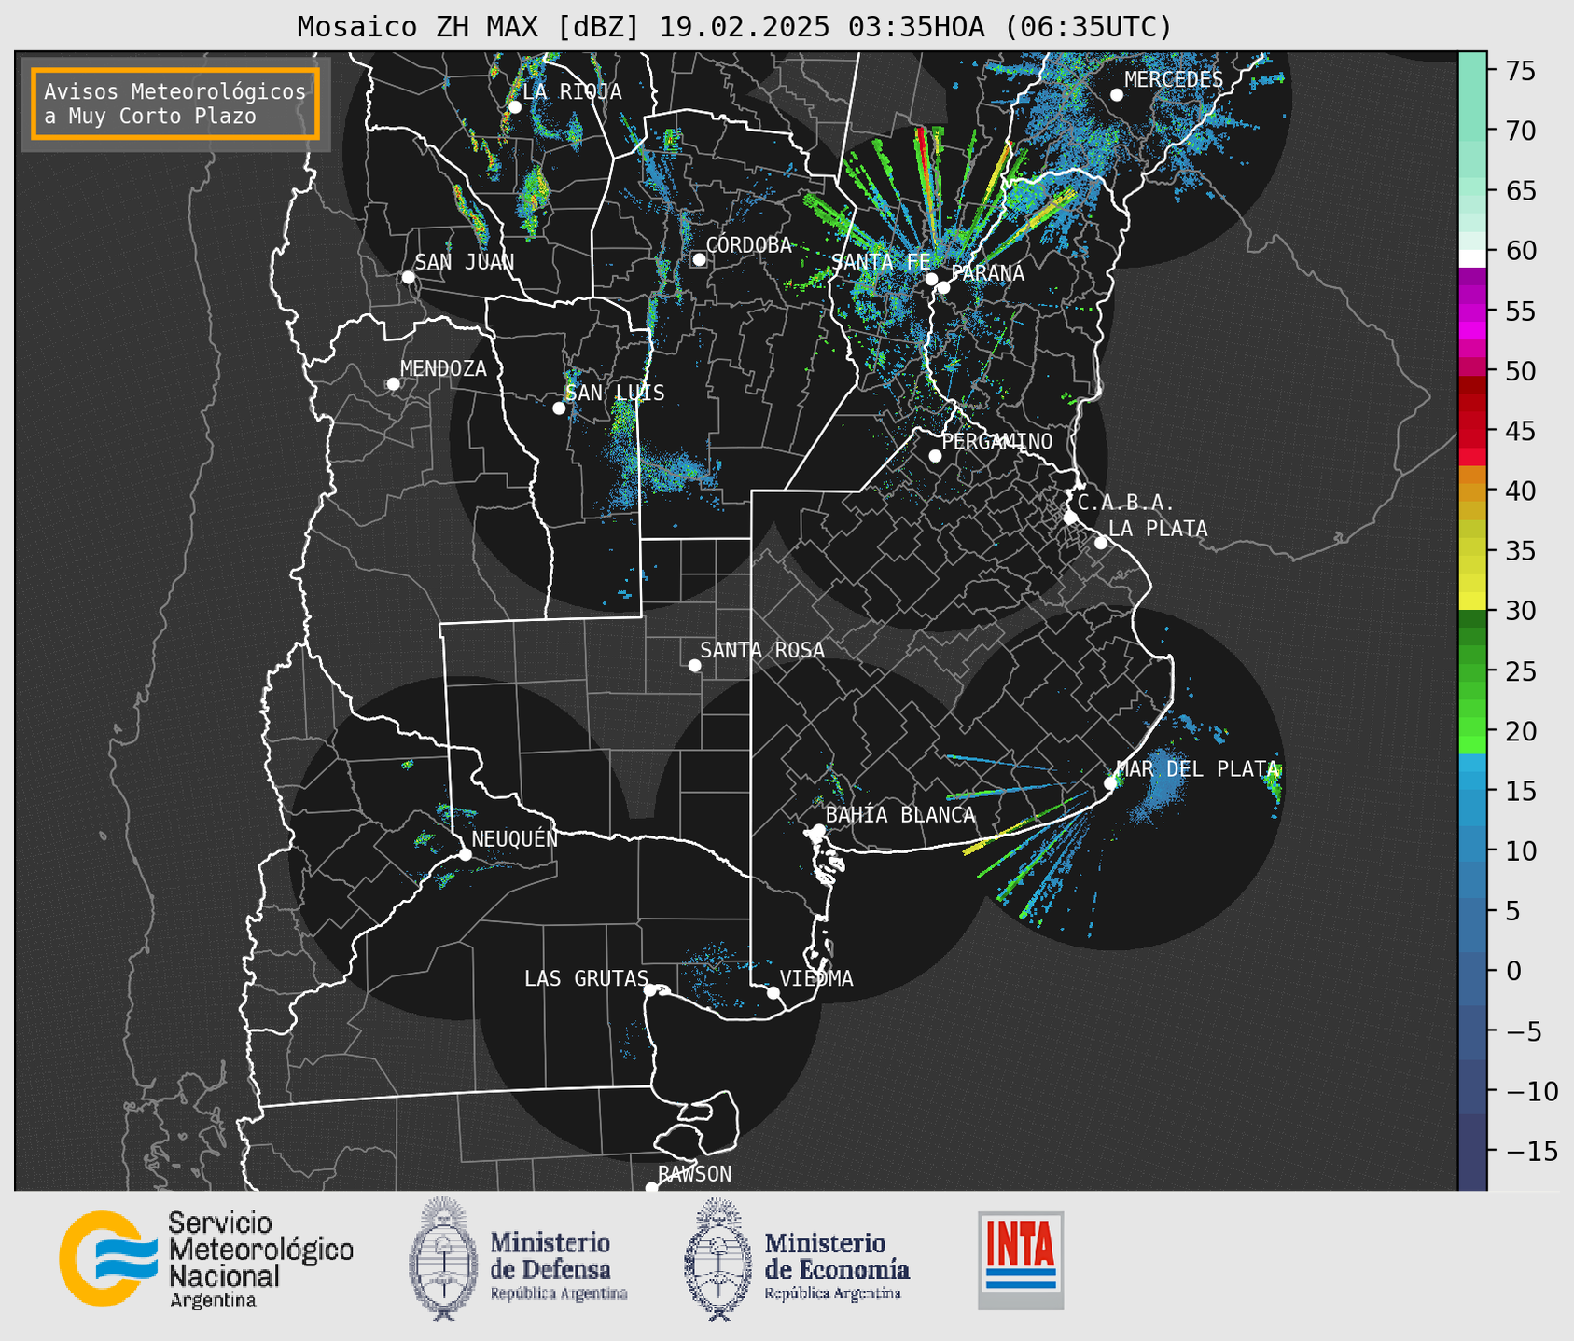This screenshot has width=1574, height=1341.
Task: Click the Avisos Meteorológicos a Muy Corto Plazo box
Action: point(175,104)
